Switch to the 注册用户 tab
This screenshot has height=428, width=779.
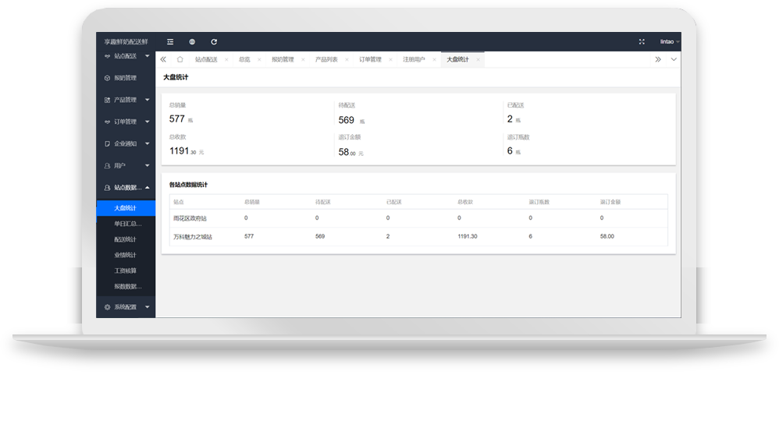(x=414, y=59)
